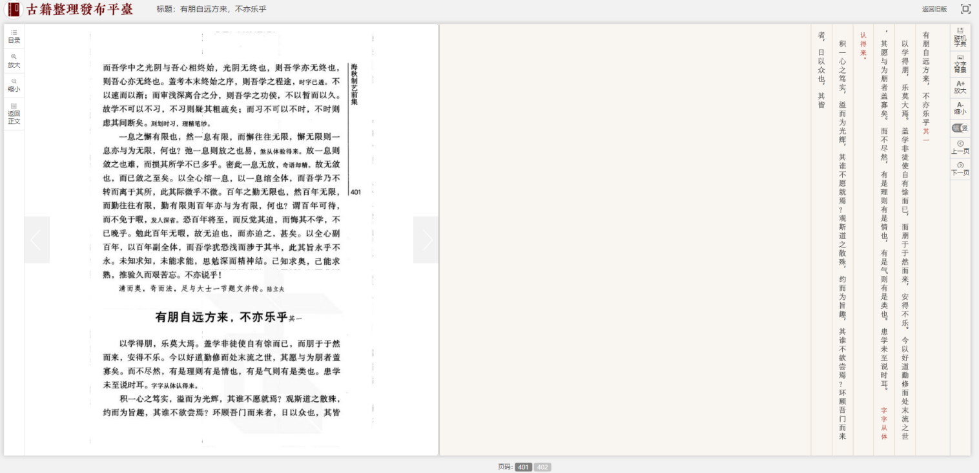Open the 文字背景 text background option
This screenshot has width=979, height=473.
960,63
